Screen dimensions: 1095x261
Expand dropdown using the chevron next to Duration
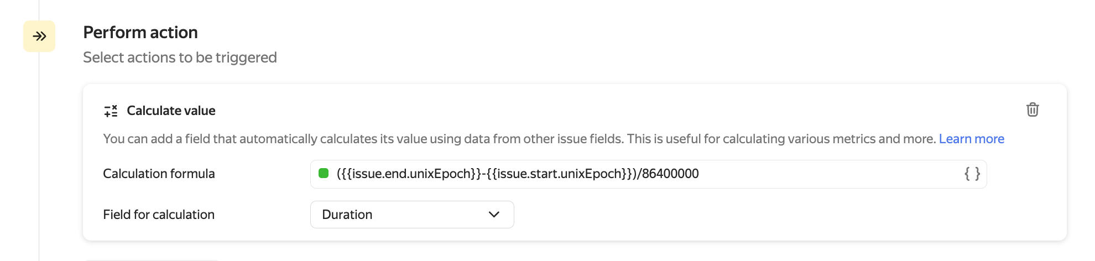click(494, 215)
